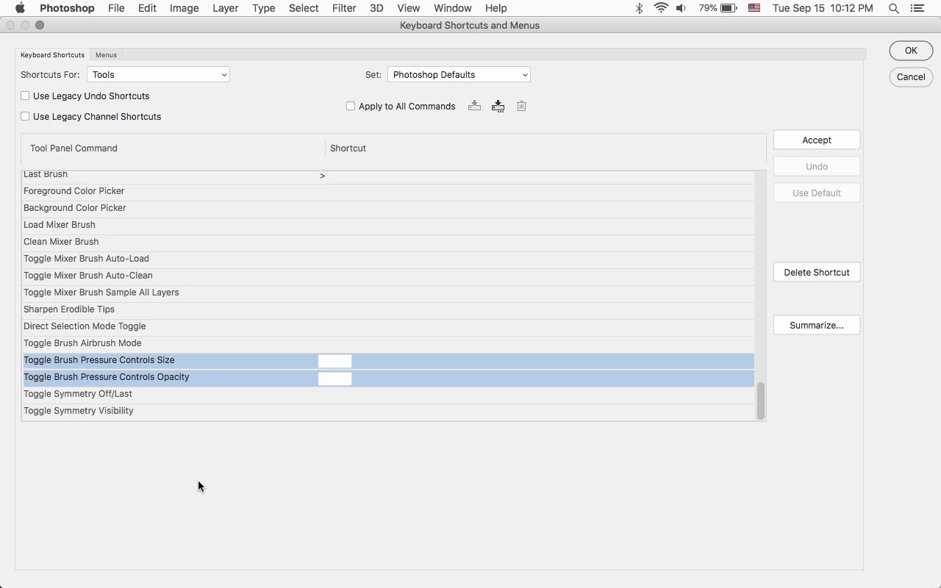This screenshot has height=588, width=941.
Task: Click the OK button
Action: pos(911,50)
